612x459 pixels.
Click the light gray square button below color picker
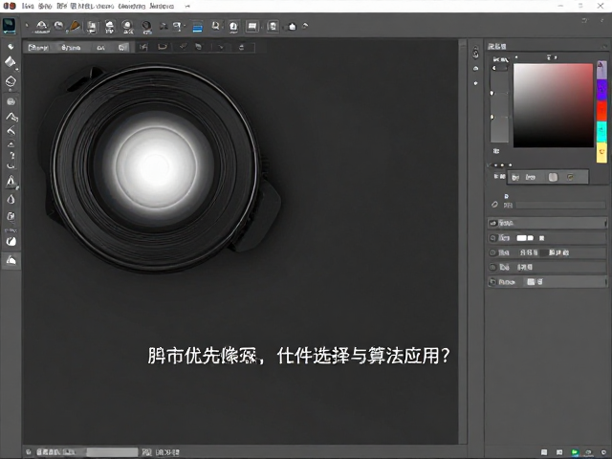click(553, 177)
